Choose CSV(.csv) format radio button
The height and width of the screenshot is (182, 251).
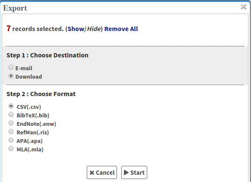(x=11, y=106)
